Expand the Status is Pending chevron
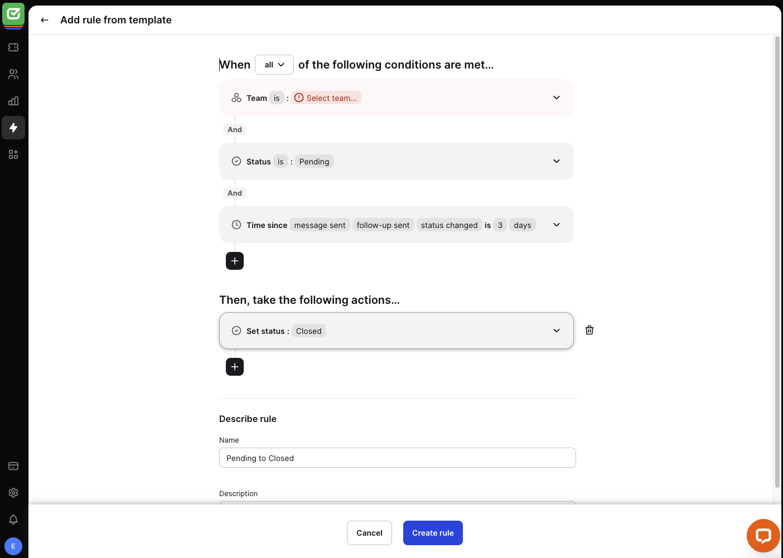This screenshot has height=558, width=783. (556, 161)
